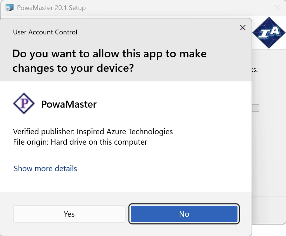Screen dimensions: 286x236
Task: Click Verified publisher: Inspired Azure Technologies text
Action: [x=93, y=132]
